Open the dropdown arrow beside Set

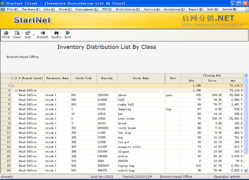34,35
